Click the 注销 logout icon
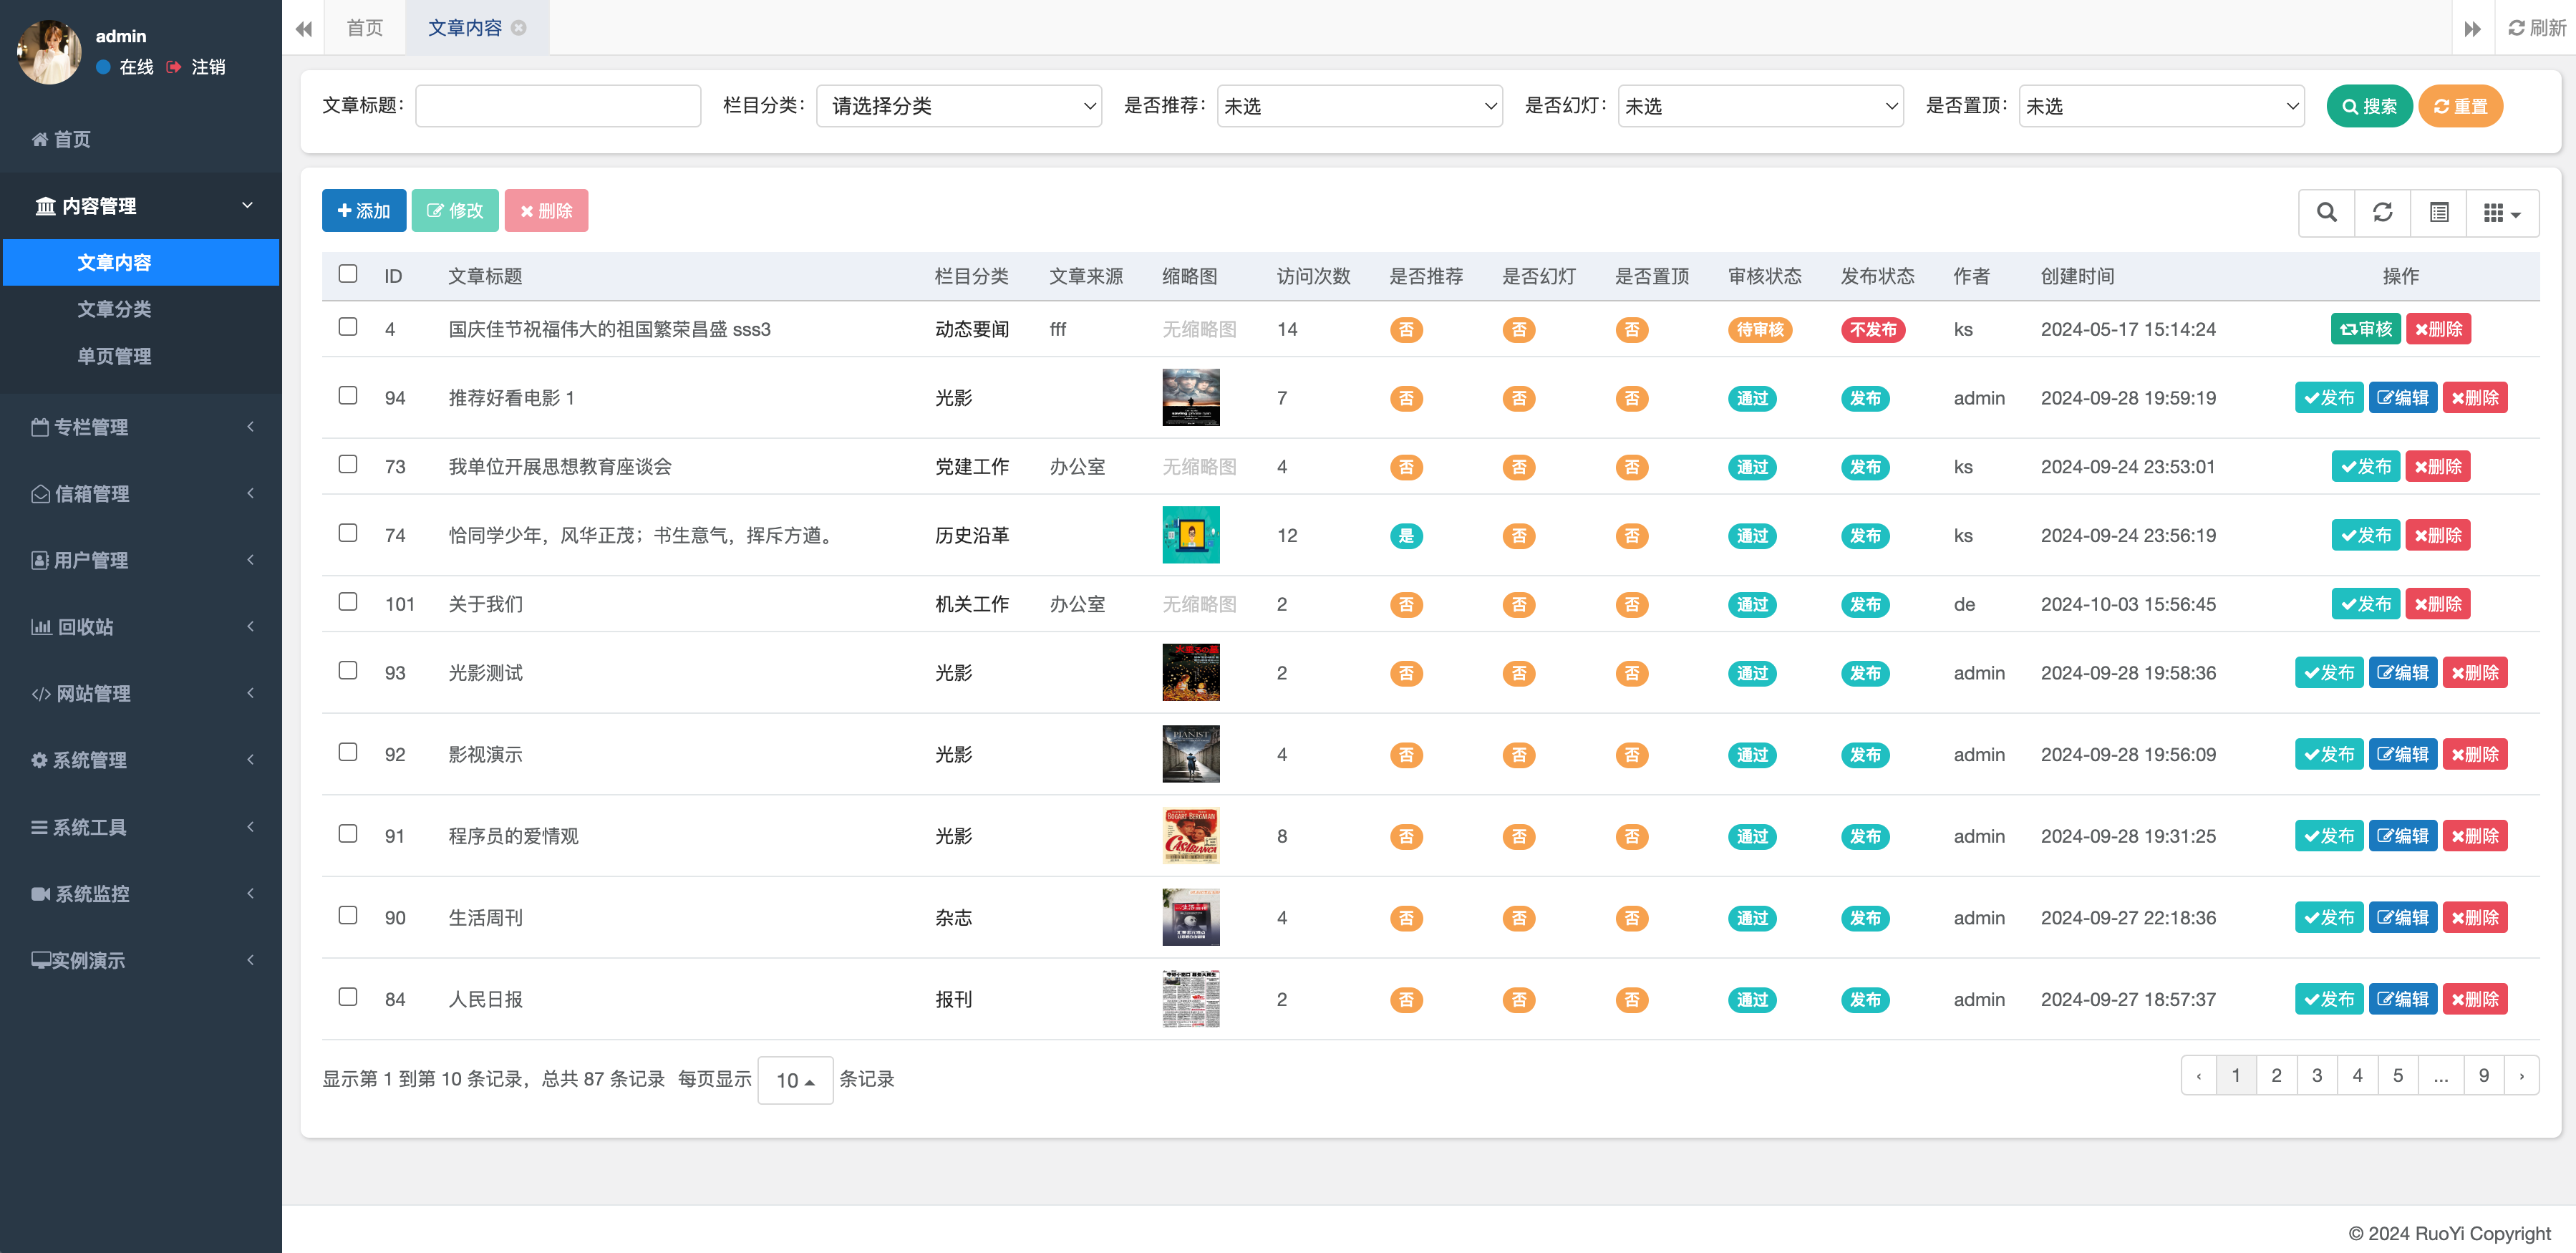Image resolution: width=2576 pixels, height=1253 pixels. point(174,67)
